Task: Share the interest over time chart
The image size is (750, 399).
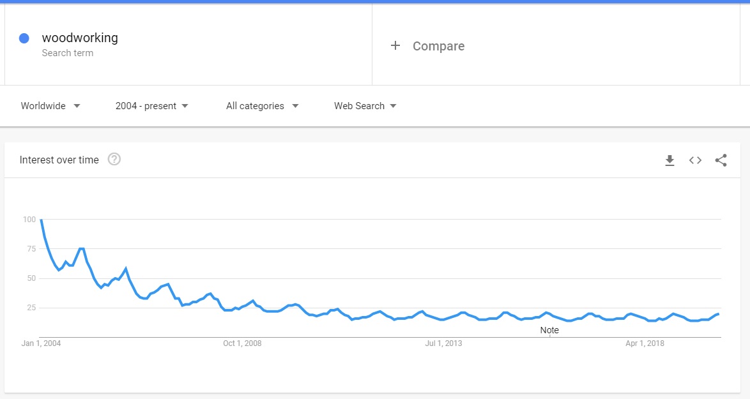Action: coord(721,160)
